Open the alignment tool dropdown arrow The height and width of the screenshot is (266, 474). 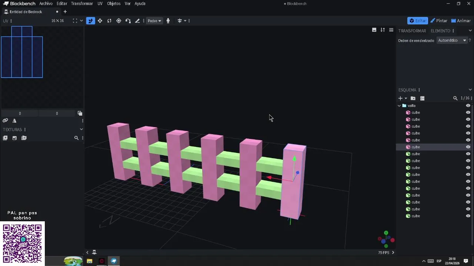(x=185, y=21)
